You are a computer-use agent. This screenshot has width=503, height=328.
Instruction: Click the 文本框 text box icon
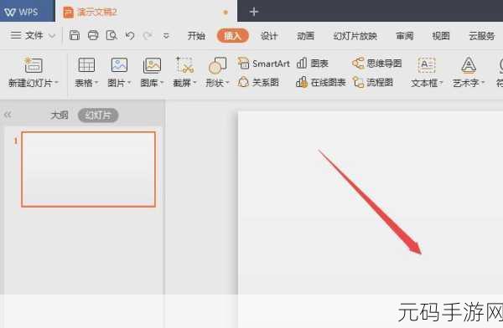coord(427,65)
